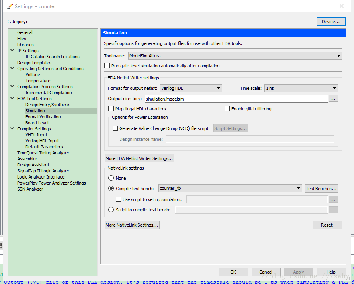
Task: Collapse the Compiler Settings category
Action: point(12,129)
